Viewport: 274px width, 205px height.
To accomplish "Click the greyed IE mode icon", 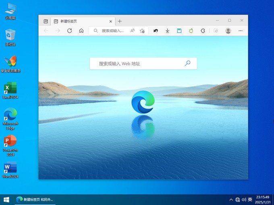I will pos(216,31).
